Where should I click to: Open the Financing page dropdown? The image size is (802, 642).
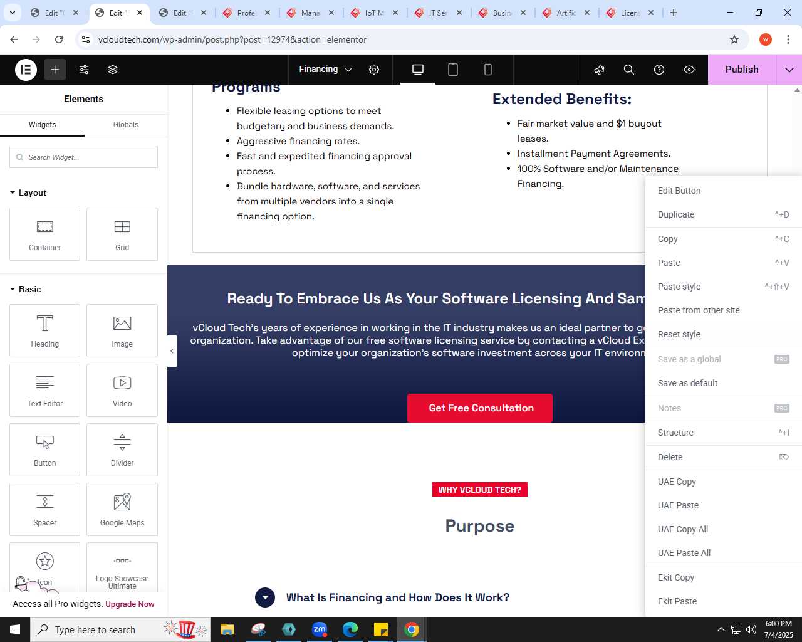coord(325,70)
